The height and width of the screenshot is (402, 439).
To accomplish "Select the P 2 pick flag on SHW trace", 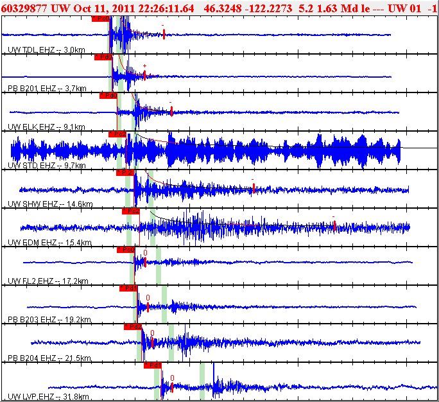I will pyautogui.click(x=125, y=173).
